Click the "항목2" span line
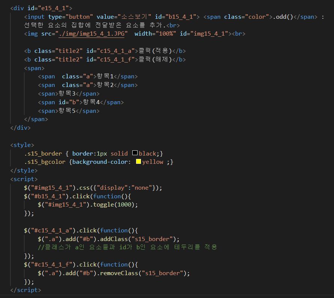Image resolution: width=334 pixels, height=298 pixels. (88, 85)
